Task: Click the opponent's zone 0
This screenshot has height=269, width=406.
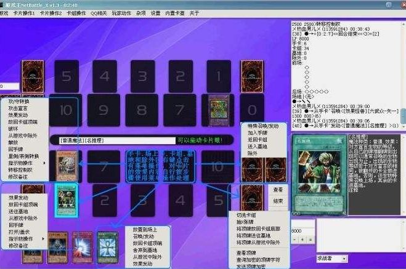Action: coord(252,110)
